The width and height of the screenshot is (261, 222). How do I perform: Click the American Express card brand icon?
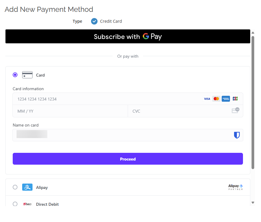[226, 99]
